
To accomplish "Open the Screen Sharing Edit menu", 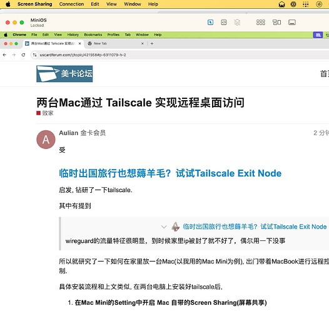I will (95, 4).
